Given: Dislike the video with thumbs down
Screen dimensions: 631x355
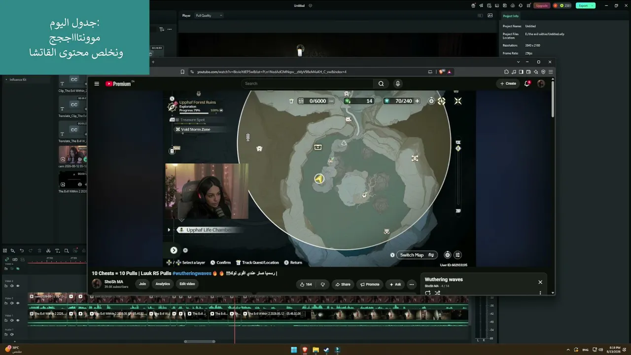Looking at the screenshot, I should tap(323, 284).
